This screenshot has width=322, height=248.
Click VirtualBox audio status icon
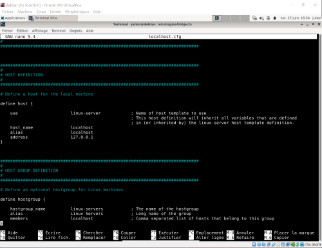(x=263, y=245)
